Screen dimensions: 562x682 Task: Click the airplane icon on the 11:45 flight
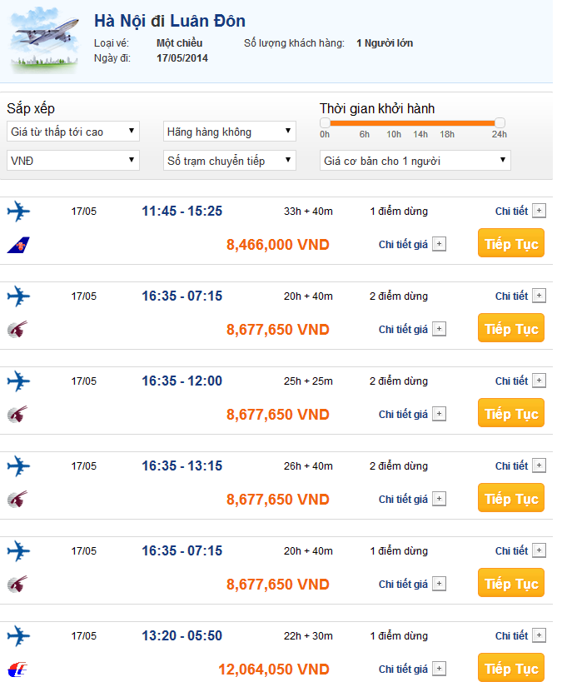point(17,212)
